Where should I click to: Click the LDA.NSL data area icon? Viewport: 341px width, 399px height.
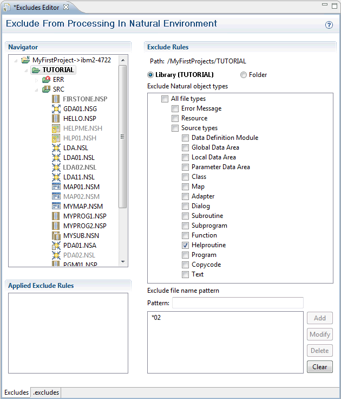56,148
